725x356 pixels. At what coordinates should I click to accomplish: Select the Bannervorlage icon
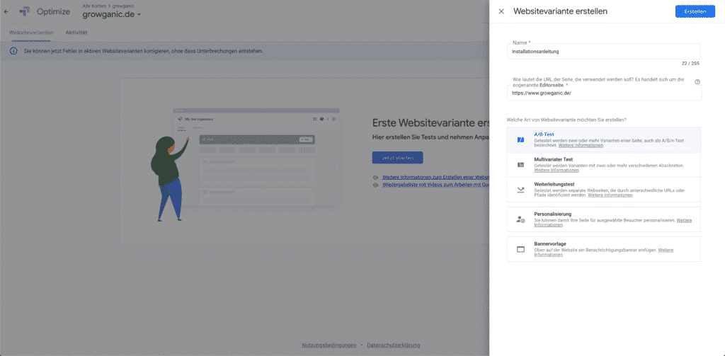pyautogui.click(x=520, y=249)
